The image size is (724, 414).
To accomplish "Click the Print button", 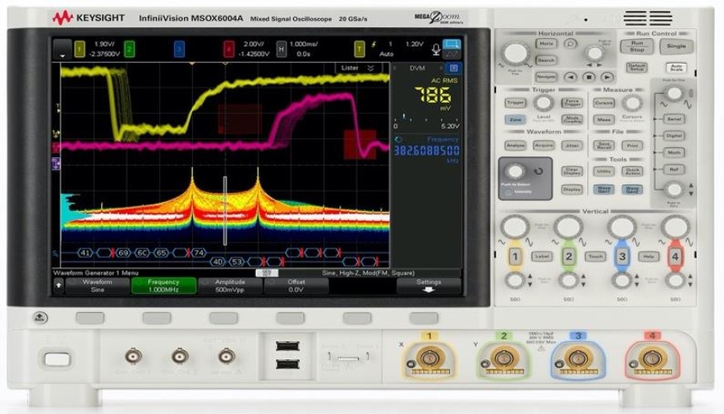I will point(632,146).
